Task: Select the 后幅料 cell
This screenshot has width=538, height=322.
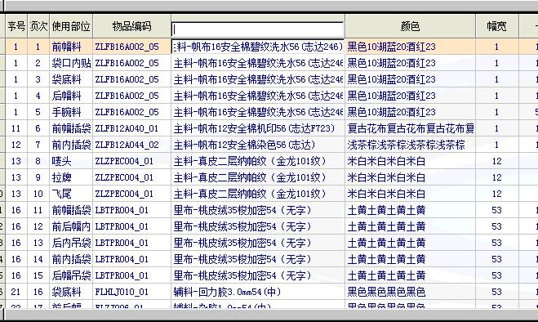Action: pos(71,96)
